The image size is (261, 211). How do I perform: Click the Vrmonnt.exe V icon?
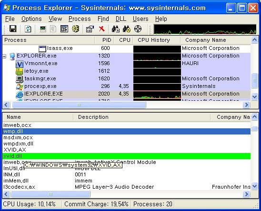20,64
